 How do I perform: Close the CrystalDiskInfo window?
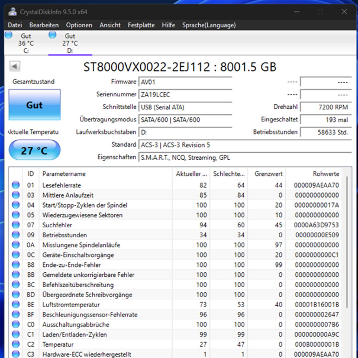344,12
